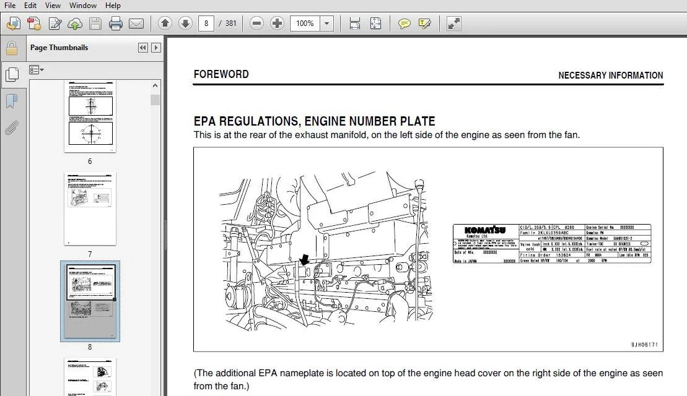
Task: Zoom out with the minus button
Action: point(256,23)
